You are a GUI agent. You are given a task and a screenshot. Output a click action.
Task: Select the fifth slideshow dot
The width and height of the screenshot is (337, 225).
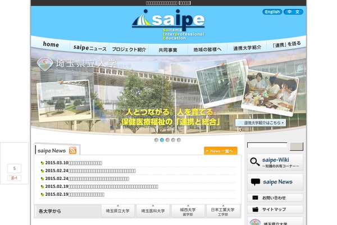tap(179, 140)
